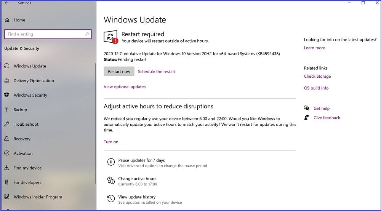Click the Give feedback person icon
381x211 pixels.
click(307, 118)
